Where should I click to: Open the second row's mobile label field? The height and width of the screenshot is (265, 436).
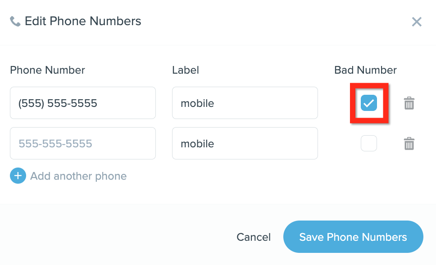245,143
